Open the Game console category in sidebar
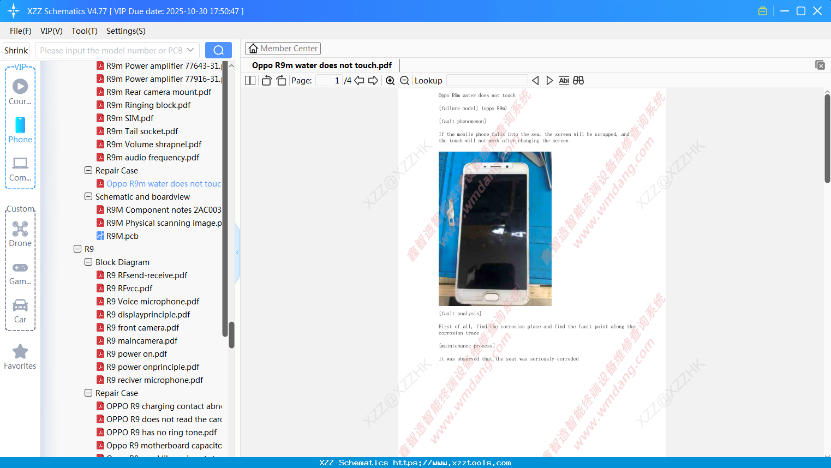Image resolution: width=831 pixels, height=468 pixels. (x=20, y=273)
